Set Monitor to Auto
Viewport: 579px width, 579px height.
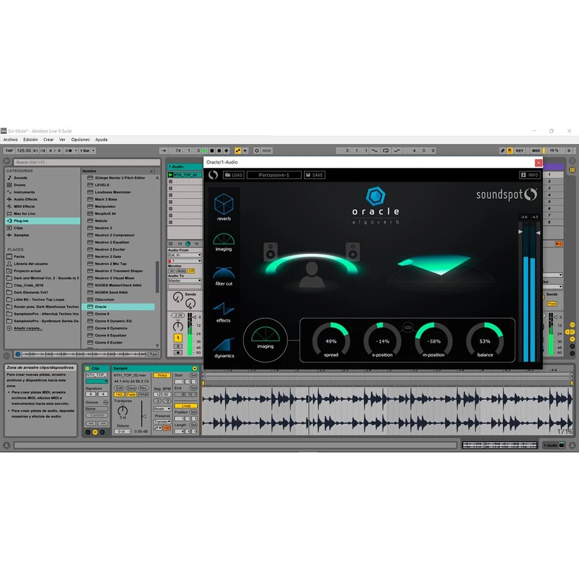181,271
